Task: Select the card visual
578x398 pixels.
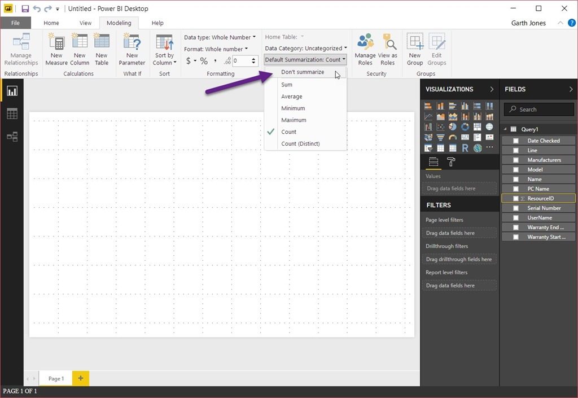Action: click(x=465, y=137)
